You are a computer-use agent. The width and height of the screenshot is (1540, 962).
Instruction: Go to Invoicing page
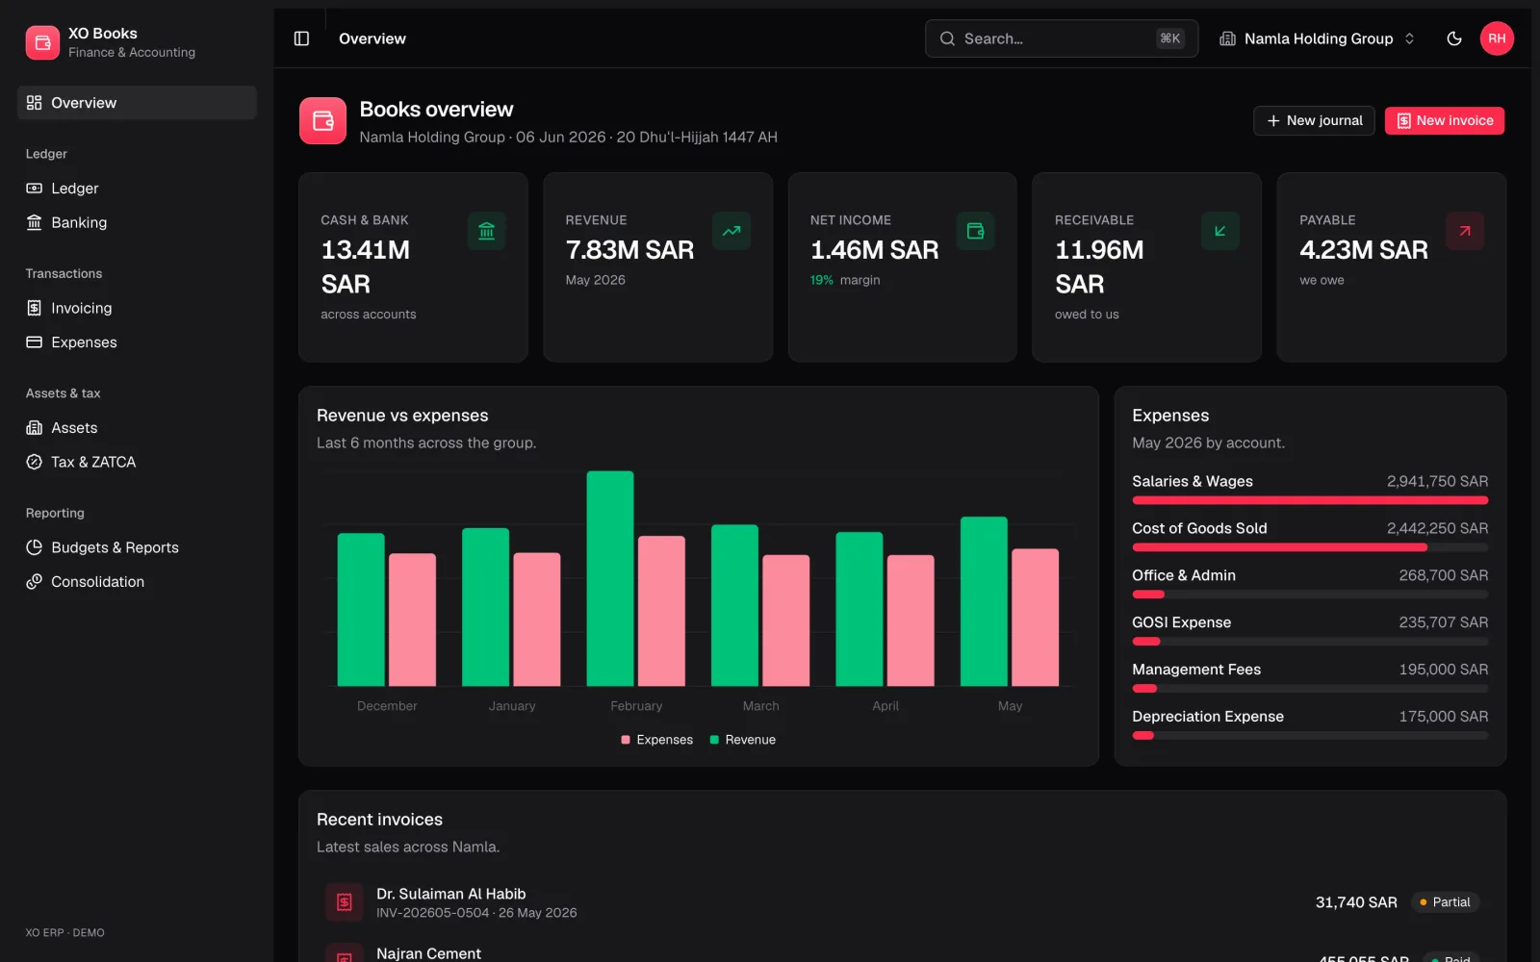pyautogui.click(x=137, y=308)
